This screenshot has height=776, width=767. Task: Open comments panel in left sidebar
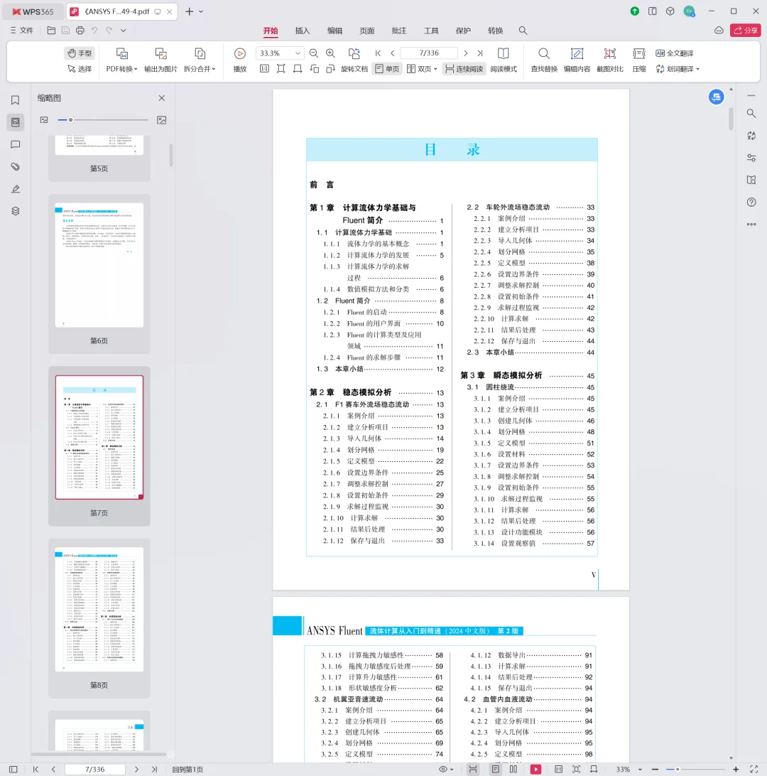[x=16, y=144]
